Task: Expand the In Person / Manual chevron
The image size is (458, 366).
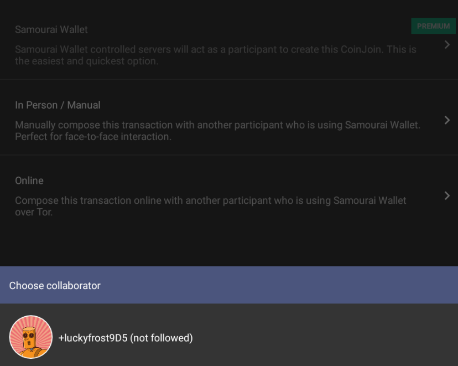Action: 447,120
